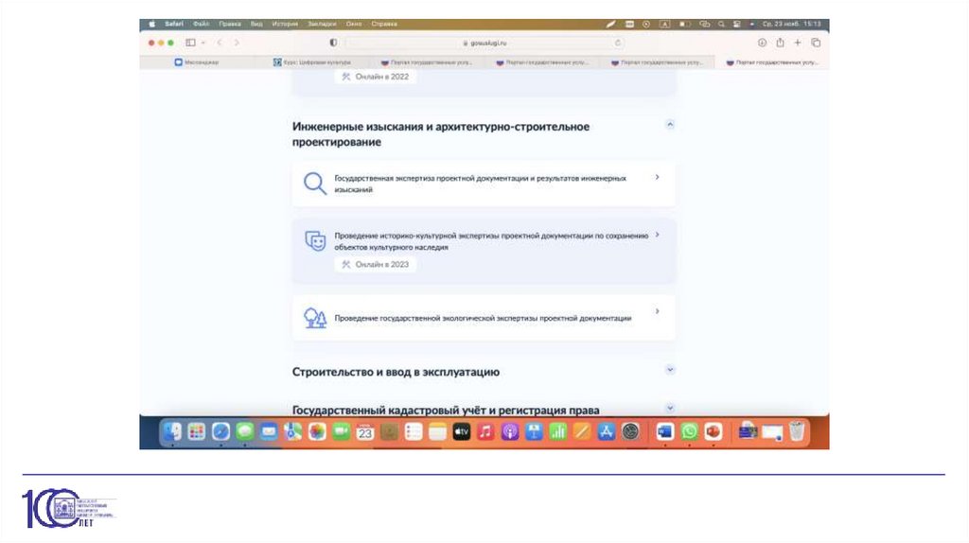This screenshot has height=543, width=969.
Task: Open System Settings from the Dock
Action: 630,431
